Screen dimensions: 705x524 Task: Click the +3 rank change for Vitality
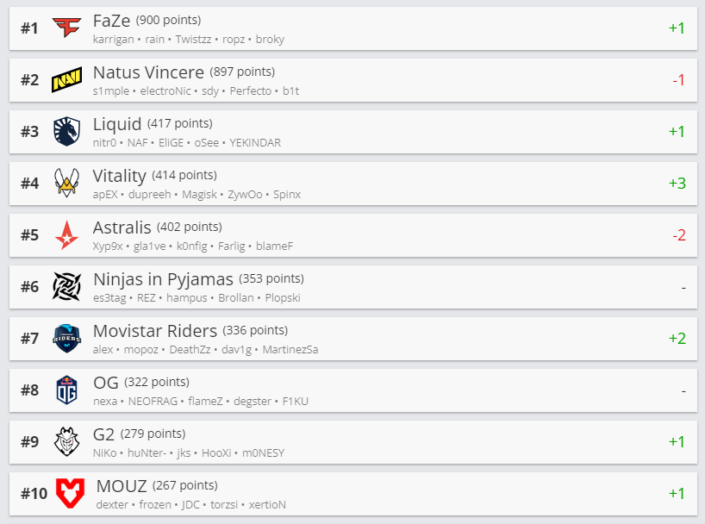(x=677, y=183)
